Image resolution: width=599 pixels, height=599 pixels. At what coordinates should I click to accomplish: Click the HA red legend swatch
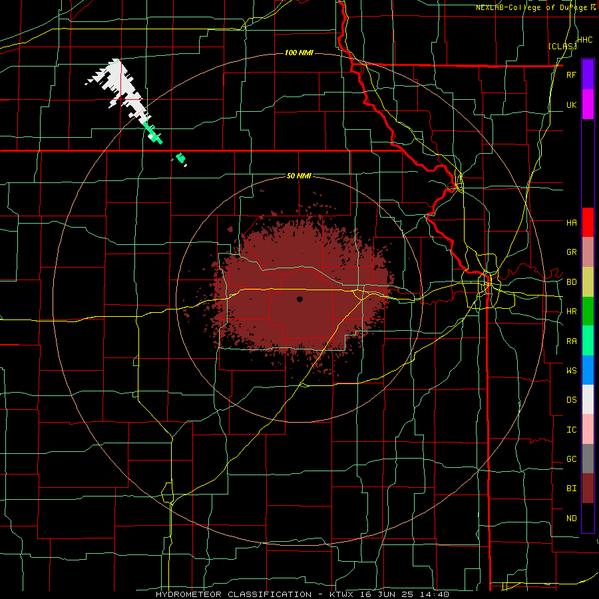click(588, 222)
